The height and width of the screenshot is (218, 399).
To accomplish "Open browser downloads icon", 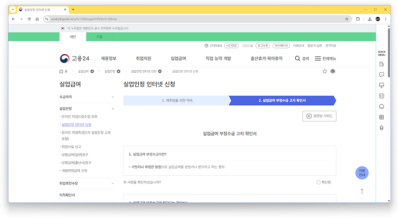I will [370, 19].
